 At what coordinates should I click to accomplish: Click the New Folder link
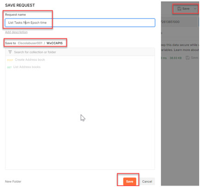click(x=13, y=181)
